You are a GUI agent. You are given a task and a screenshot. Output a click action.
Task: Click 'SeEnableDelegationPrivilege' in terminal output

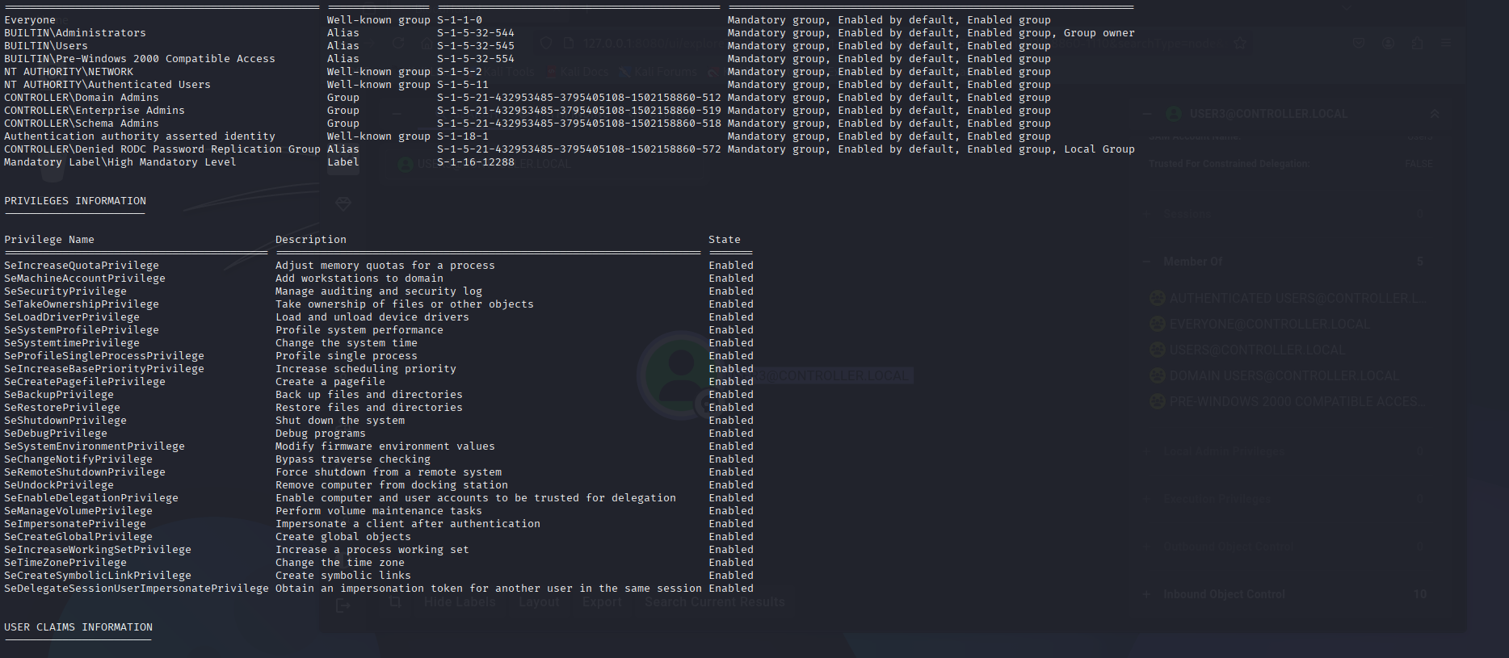(x=91, y=498)
